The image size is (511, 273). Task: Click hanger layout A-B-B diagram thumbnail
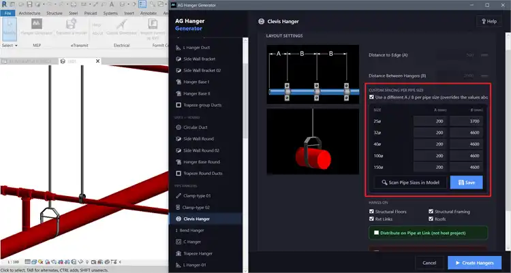tap(313, 75)
